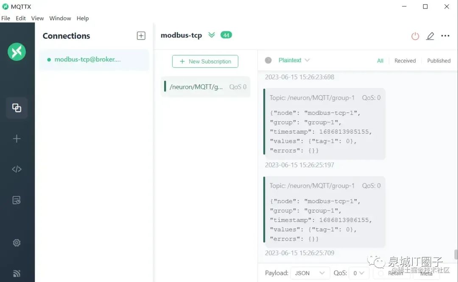Collapse connection details double-chevron icon
Viewport: 458px width, 282px height.
212,35
